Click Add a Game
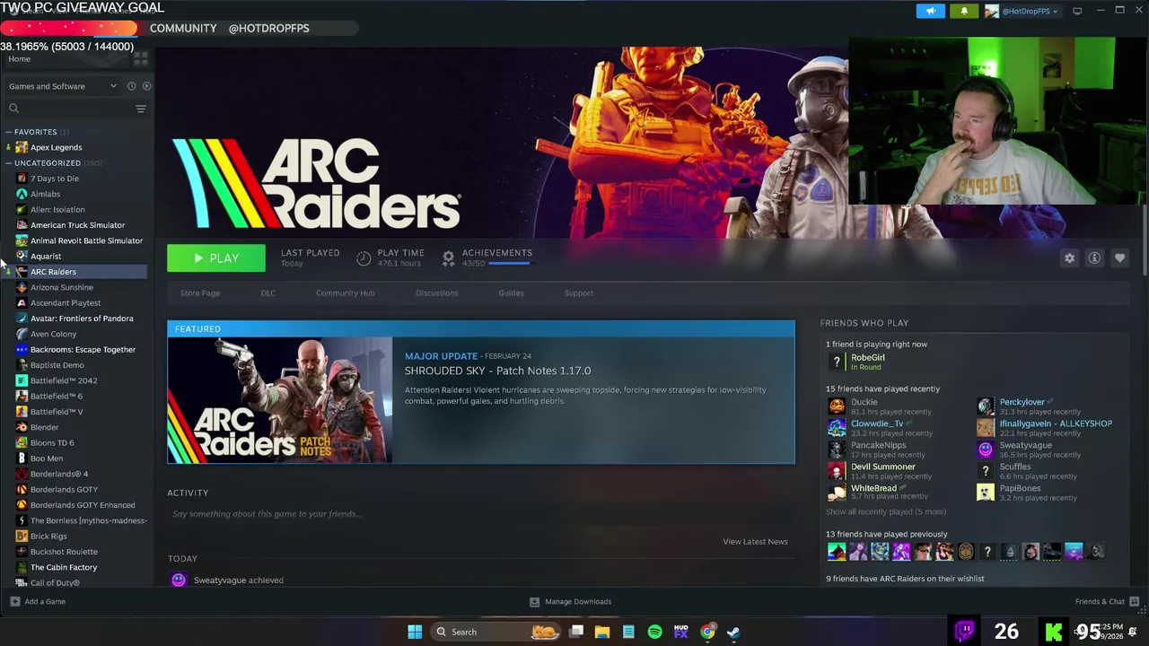The width and height of the screenshot is (1149, 646). coord(38,602)
